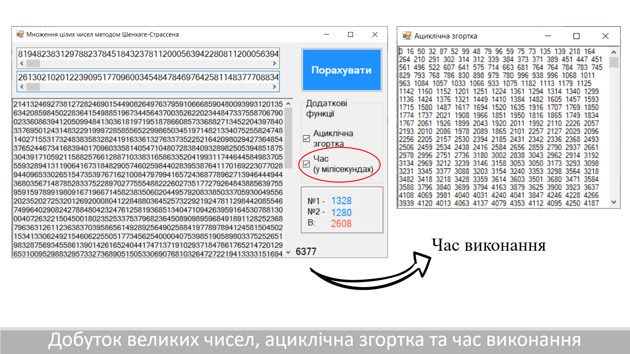Screen dimensions: 630x354
Task: Click the total time value 6377
Action: point(306,252)
